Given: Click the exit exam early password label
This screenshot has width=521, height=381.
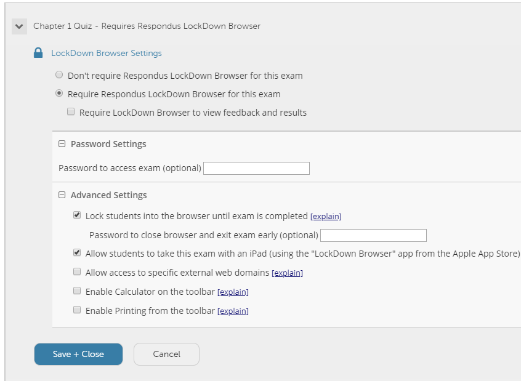Looking at the screenshot, I should point(204,235).
